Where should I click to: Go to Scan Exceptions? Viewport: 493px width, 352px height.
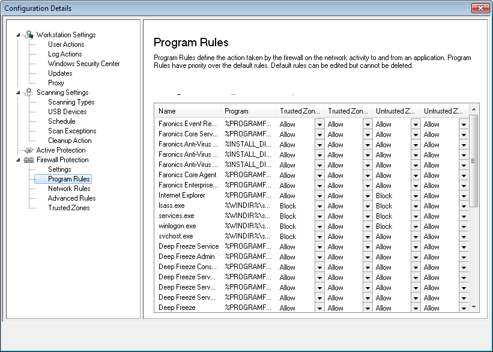72,131
